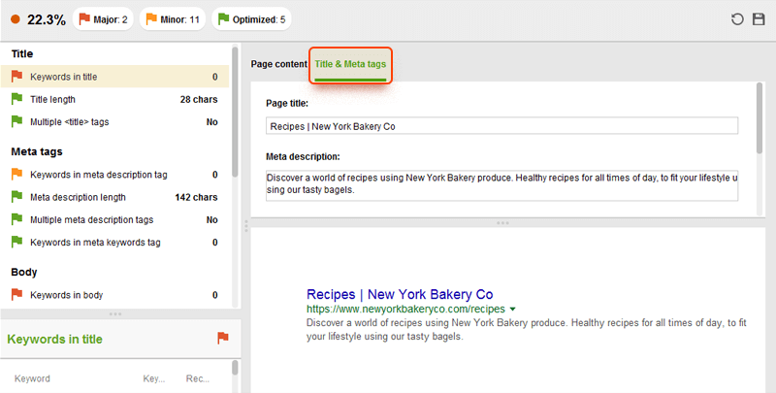Click the green flag next to Title length
The width and height of the screenshot is (776, 393).
16,99
